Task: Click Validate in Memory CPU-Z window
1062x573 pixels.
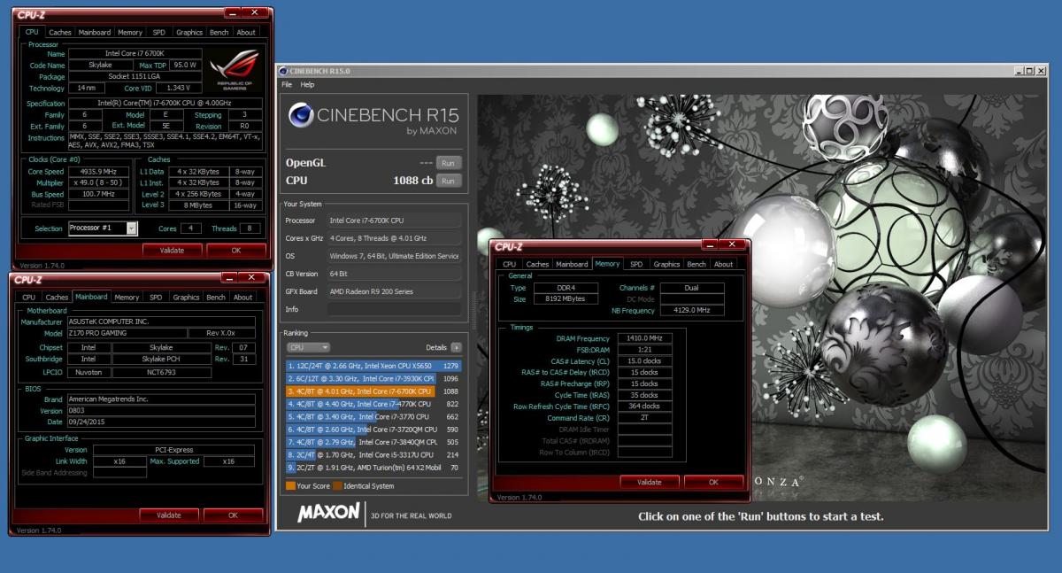Action: click(649, 483)
